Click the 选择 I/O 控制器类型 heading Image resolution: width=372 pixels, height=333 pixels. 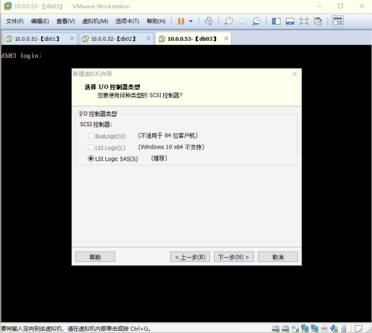(112, 87)
